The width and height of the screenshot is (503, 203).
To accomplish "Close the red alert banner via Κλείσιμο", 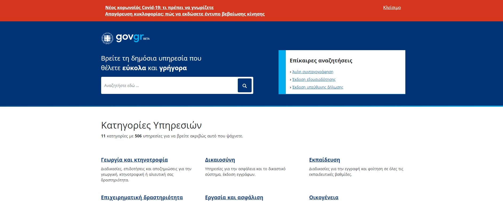I will [x=392, y=7].
